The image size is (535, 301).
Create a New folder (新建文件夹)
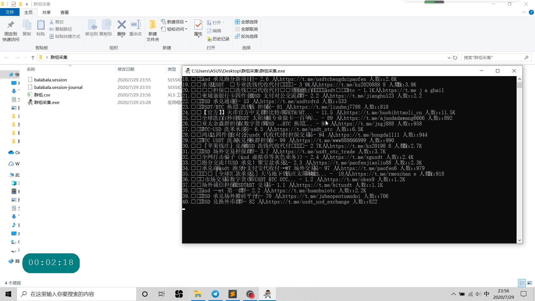pos(153,31)
